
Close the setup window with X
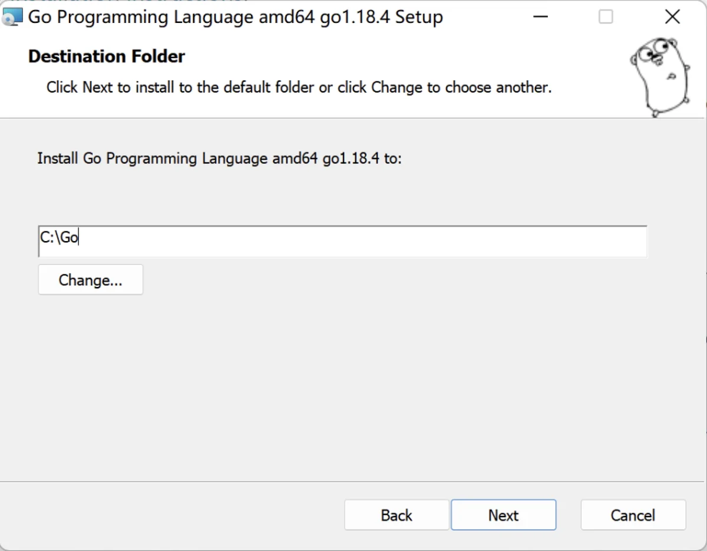click(672, 17)
